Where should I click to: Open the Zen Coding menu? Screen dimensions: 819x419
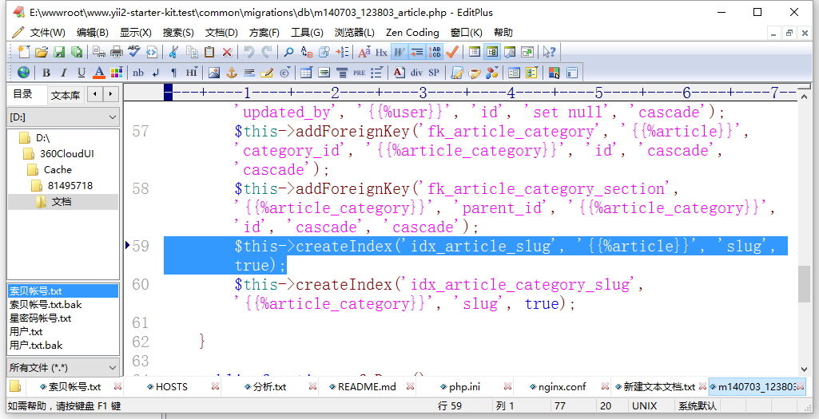(412, 33)
